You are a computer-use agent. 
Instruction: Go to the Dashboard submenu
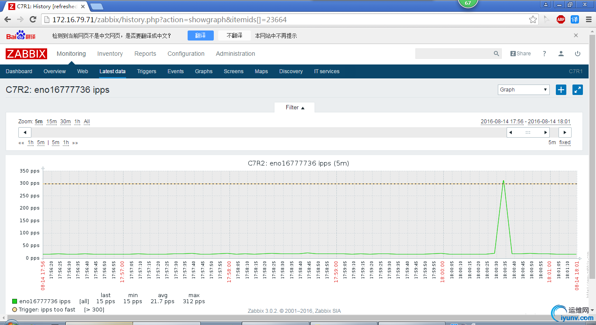click(19, 71)
